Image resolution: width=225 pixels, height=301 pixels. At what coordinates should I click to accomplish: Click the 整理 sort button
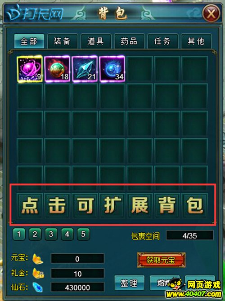point(129,283)
